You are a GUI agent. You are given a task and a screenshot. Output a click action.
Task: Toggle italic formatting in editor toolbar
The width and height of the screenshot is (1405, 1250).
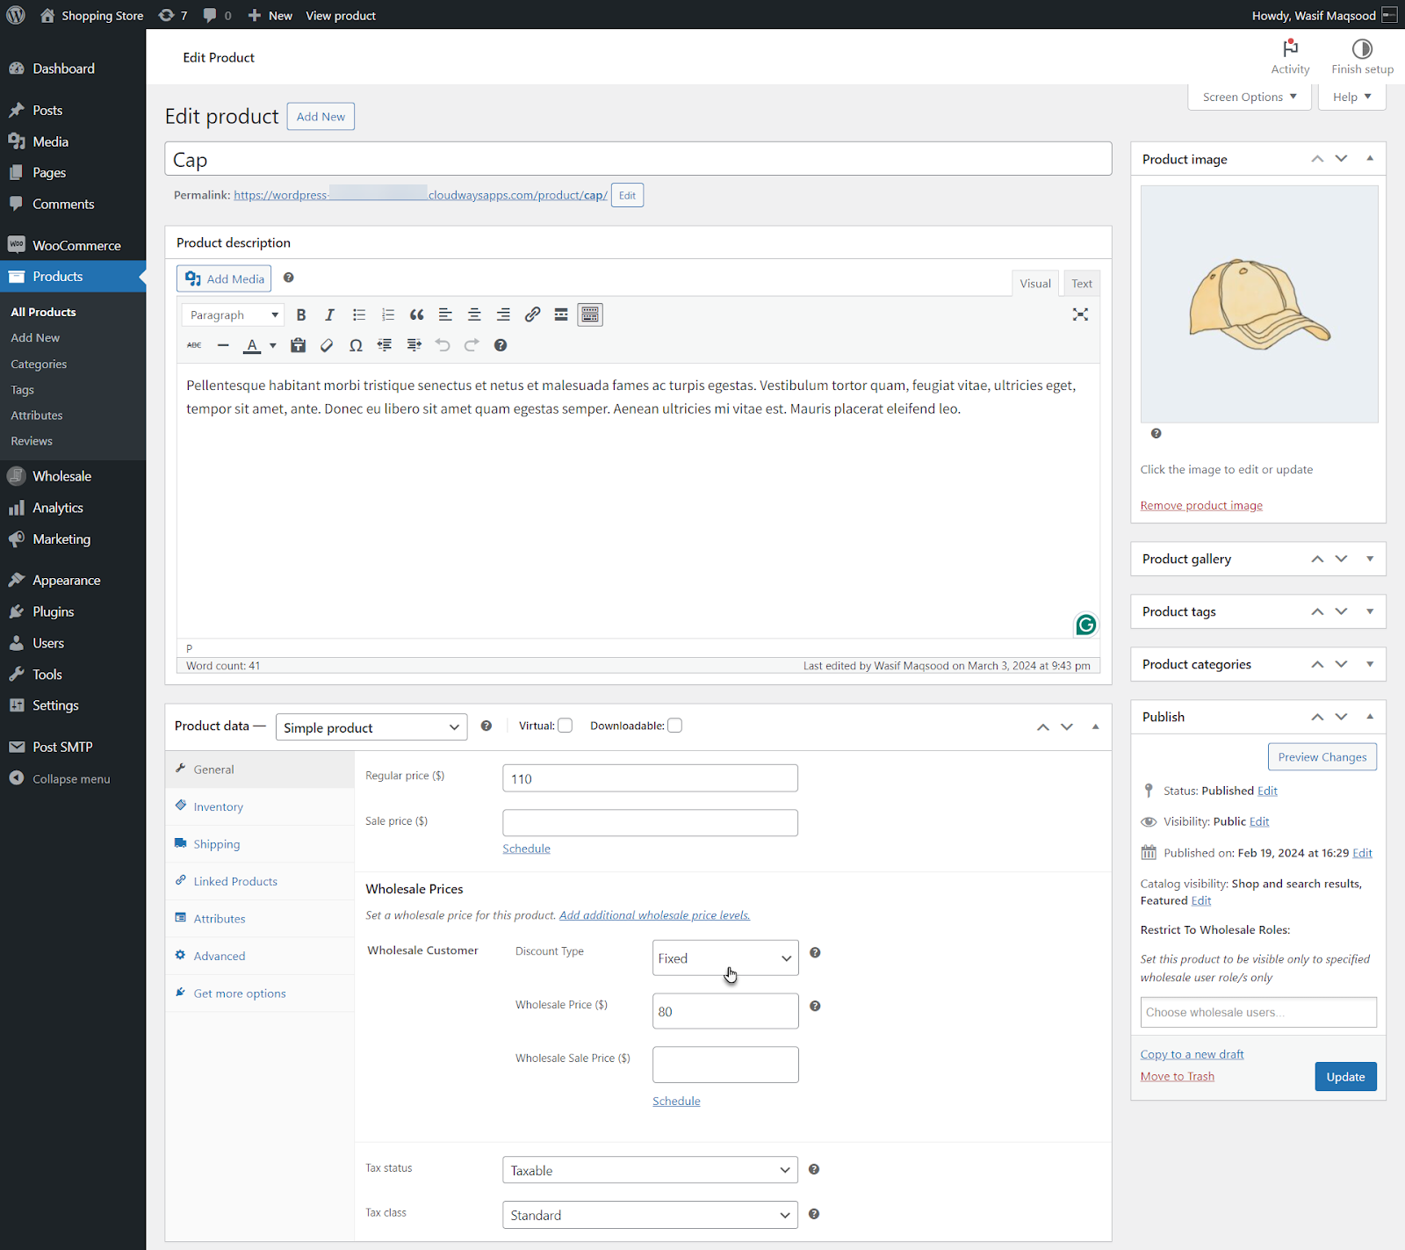(329, 314)
